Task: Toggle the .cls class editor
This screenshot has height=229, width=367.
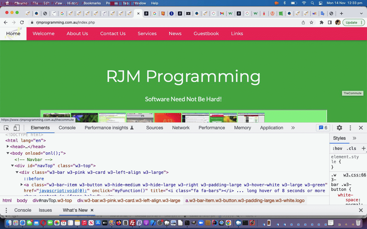Action: (x=351, y=148)
